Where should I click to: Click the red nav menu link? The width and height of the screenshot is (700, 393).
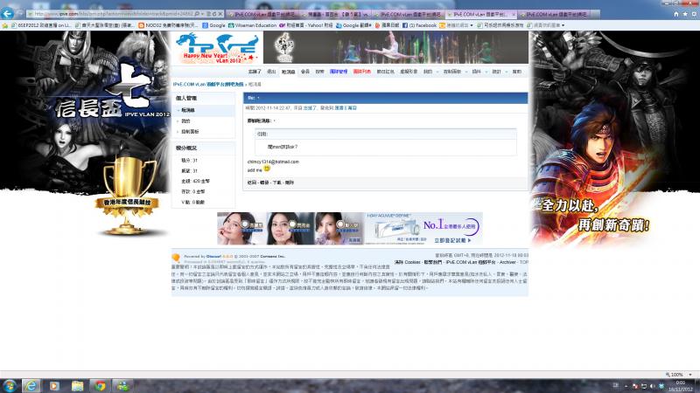[x=361, y=72]
